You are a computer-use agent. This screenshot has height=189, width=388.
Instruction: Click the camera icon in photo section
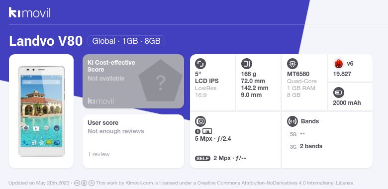tap(200, 121)
